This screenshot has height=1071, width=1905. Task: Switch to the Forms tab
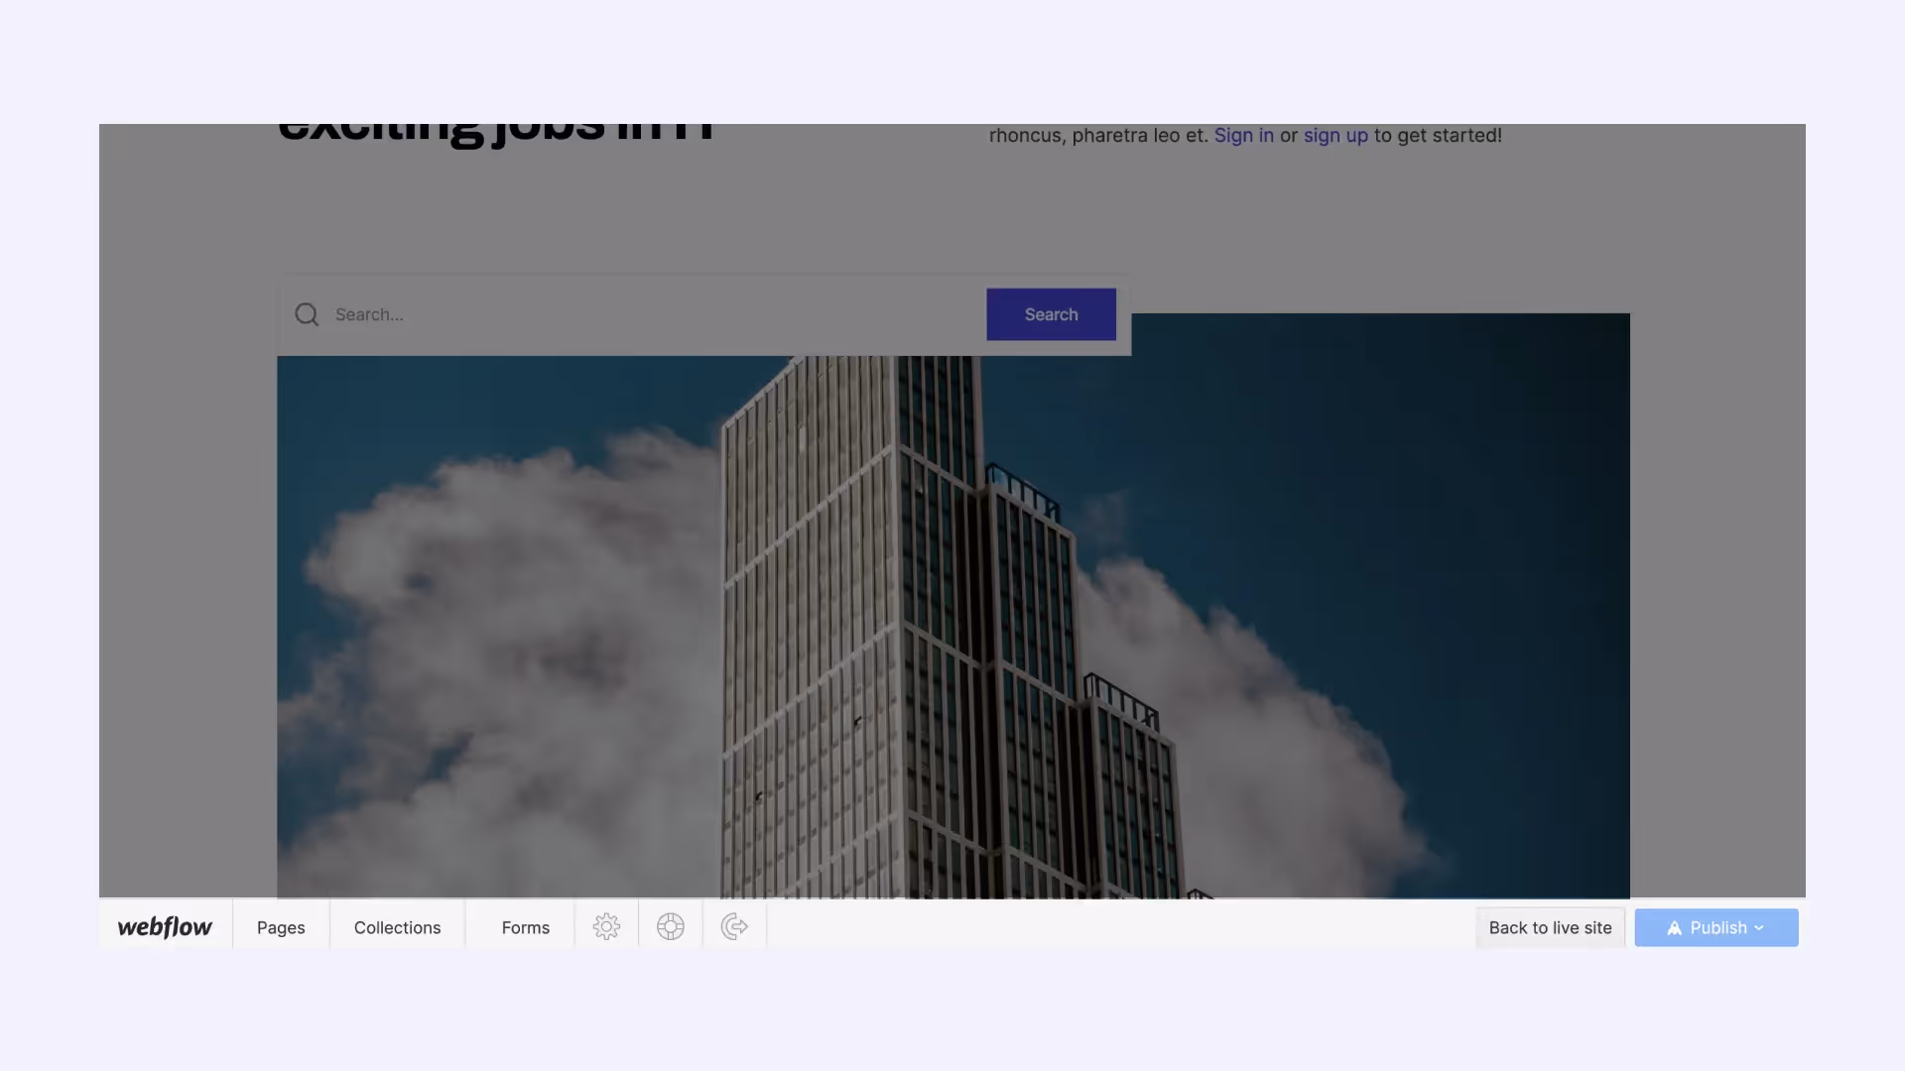525,927
